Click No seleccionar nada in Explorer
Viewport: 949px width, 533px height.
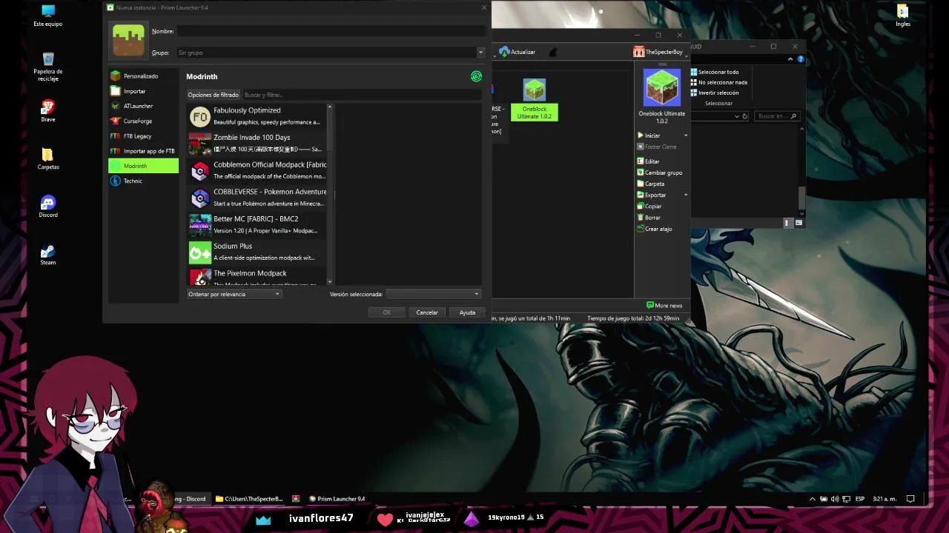[719, 82]
